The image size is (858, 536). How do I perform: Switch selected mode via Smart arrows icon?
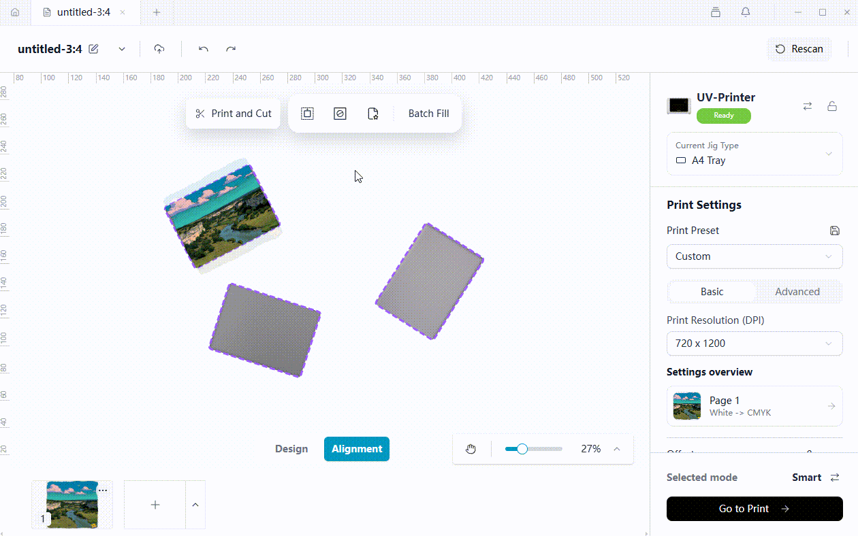tap(835, 478)
